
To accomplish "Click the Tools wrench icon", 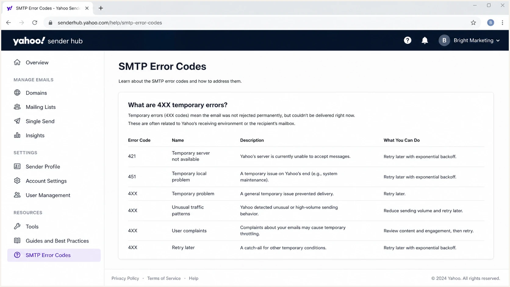I will 17,226.
